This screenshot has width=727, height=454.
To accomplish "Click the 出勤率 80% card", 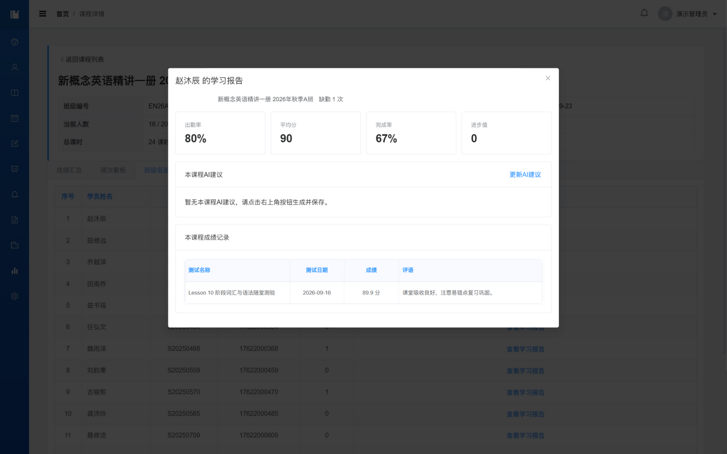I will click(220, 133).
